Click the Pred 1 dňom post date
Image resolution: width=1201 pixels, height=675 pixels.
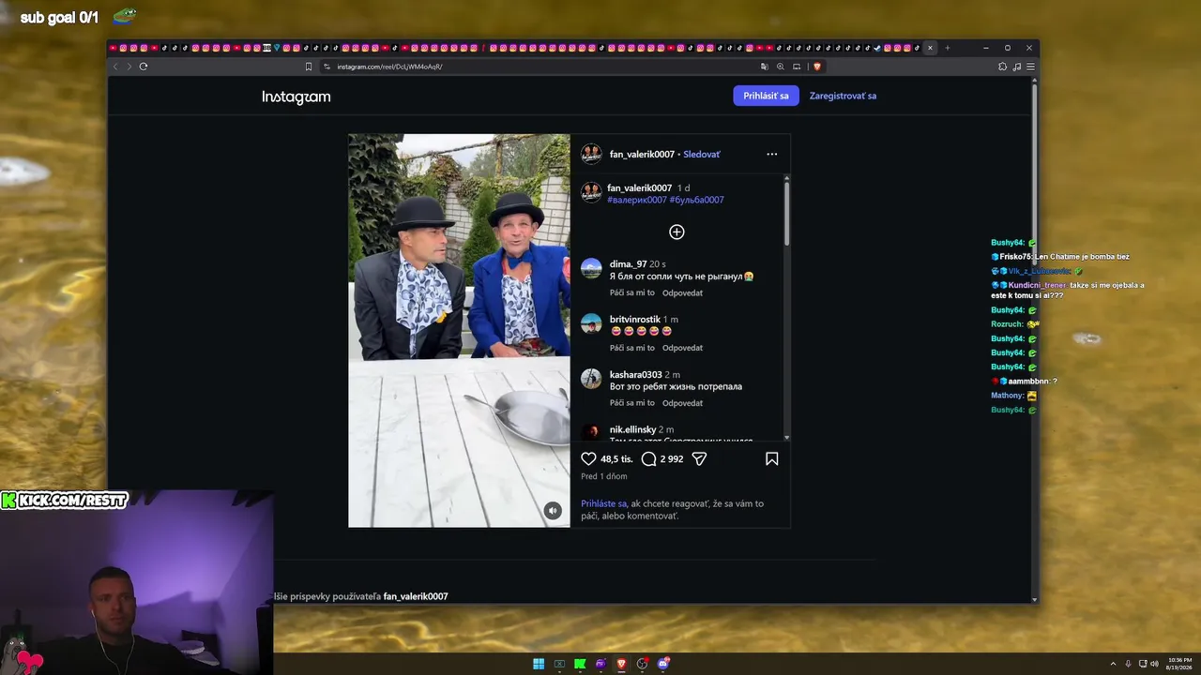pos(604,476)
